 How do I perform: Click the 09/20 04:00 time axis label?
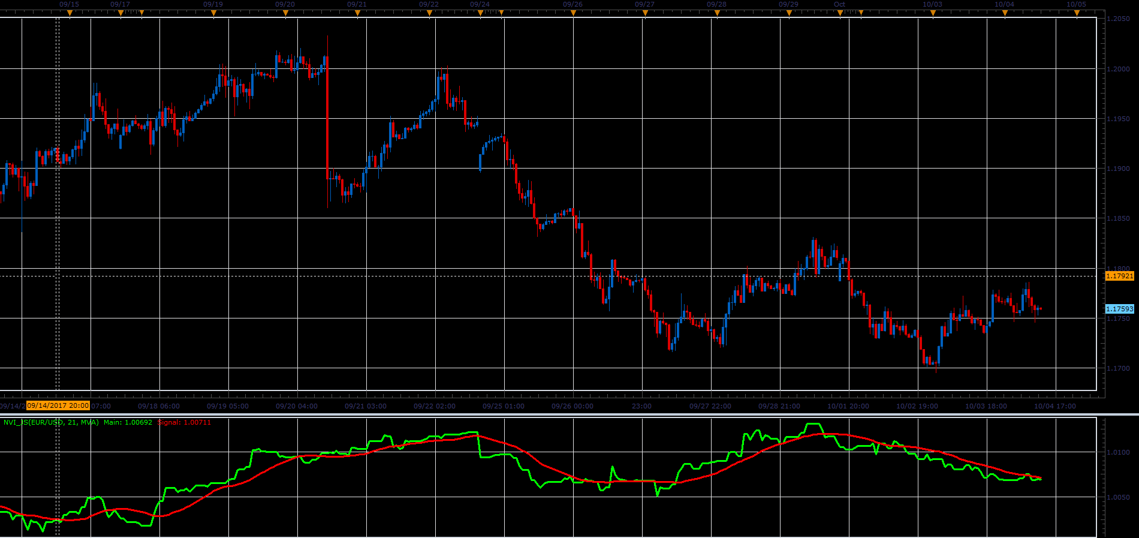coord(297,406)
